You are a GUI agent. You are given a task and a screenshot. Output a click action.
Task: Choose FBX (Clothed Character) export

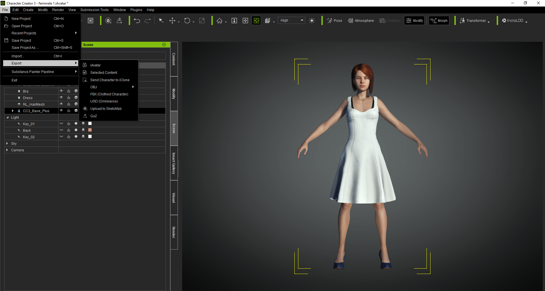[109, 94]
